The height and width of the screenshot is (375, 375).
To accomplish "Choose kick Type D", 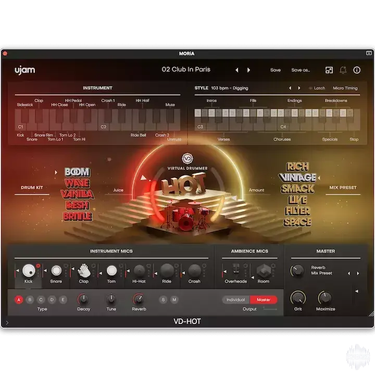I will [x=52, y=299].
